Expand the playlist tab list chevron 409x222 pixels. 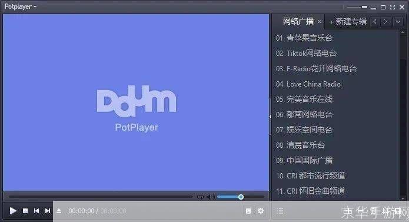click(x=398, y=22)
